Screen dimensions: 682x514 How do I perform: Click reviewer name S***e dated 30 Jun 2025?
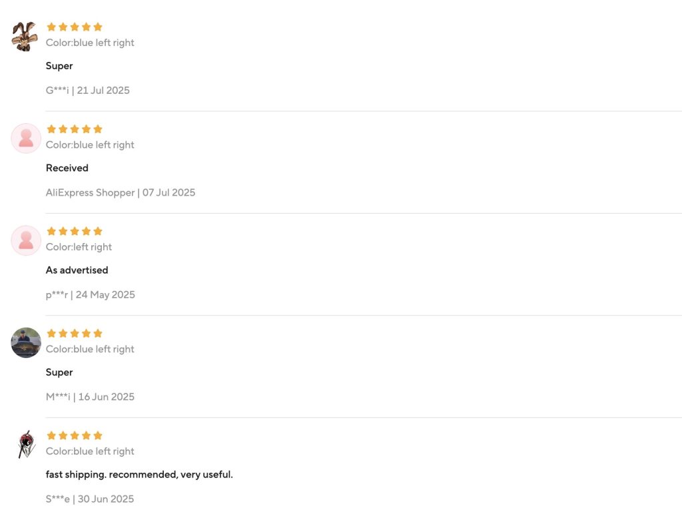coord(57,499)
